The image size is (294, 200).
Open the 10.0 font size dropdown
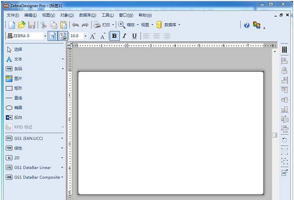86,36
